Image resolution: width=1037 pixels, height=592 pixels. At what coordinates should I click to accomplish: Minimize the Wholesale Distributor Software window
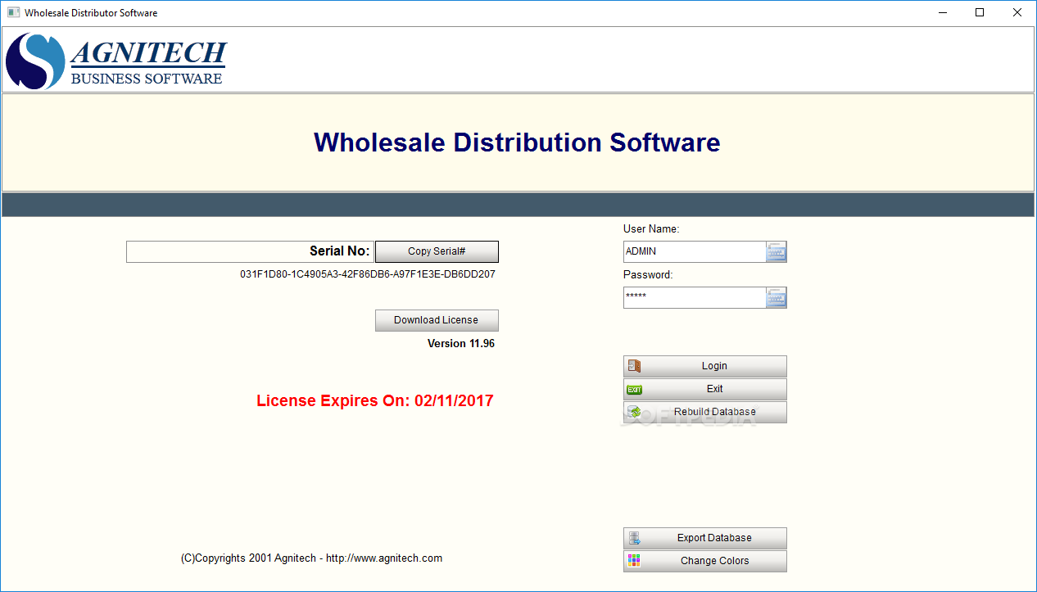click(x=943, y=12)
